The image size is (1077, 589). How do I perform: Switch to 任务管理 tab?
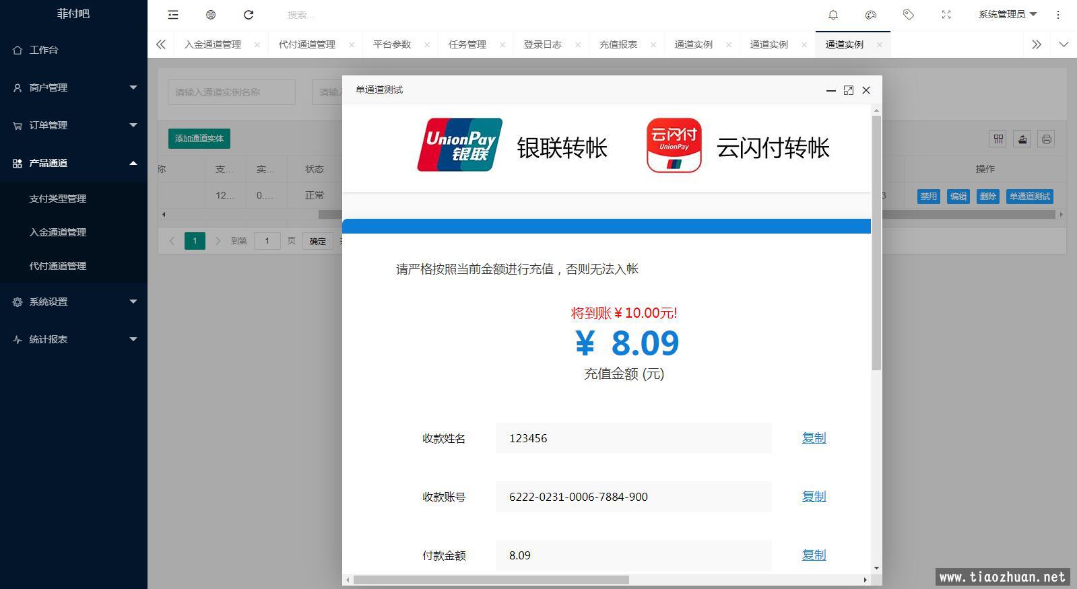pos(467,44)
